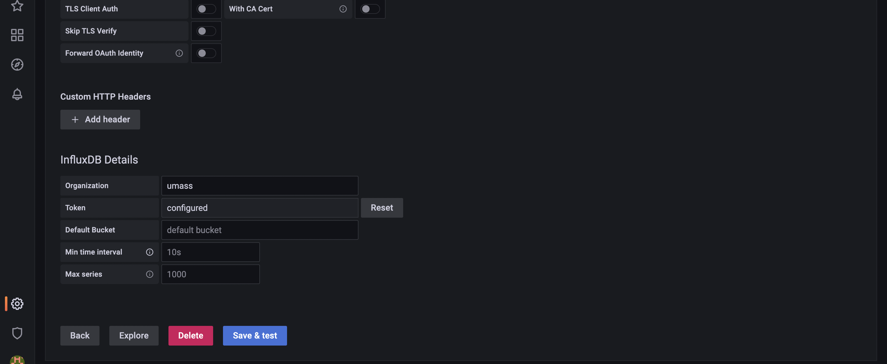Click the user avatar in sidebar
887x364 pixels.
(17, 359)
